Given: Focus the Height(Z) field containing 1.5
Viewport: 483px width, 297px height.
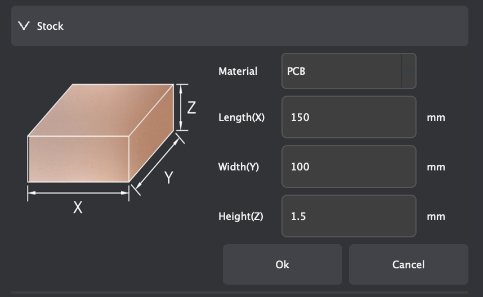Looking at the screenshot, I should (348, 216).
